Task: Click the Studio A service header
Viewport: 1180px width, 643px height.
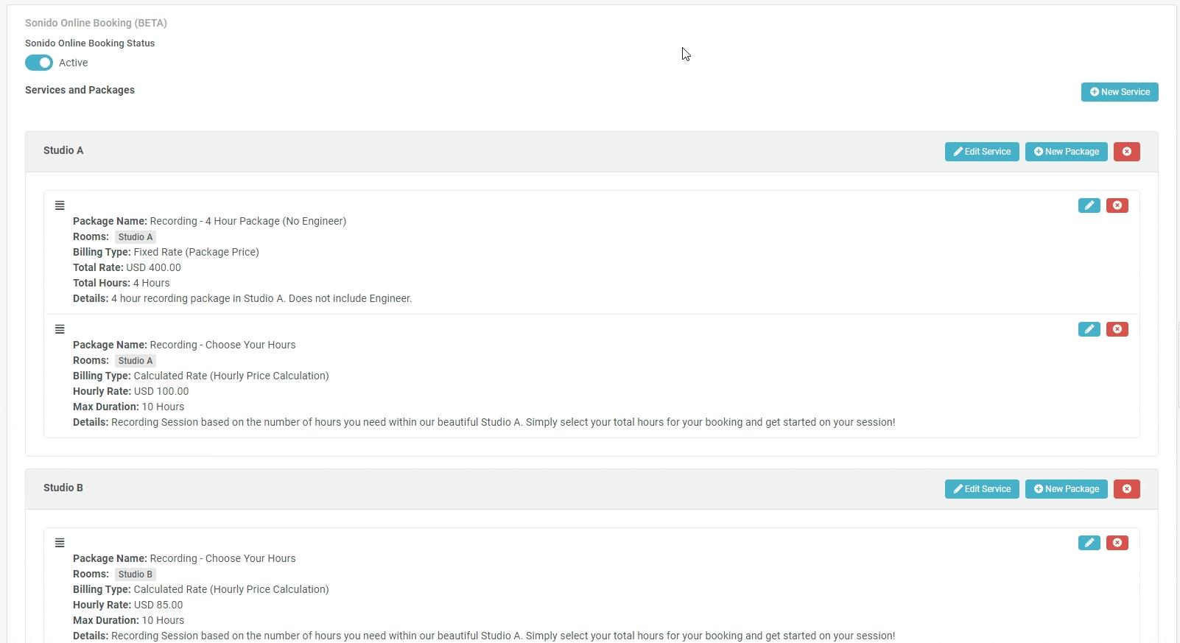Action: pos(63,150)
